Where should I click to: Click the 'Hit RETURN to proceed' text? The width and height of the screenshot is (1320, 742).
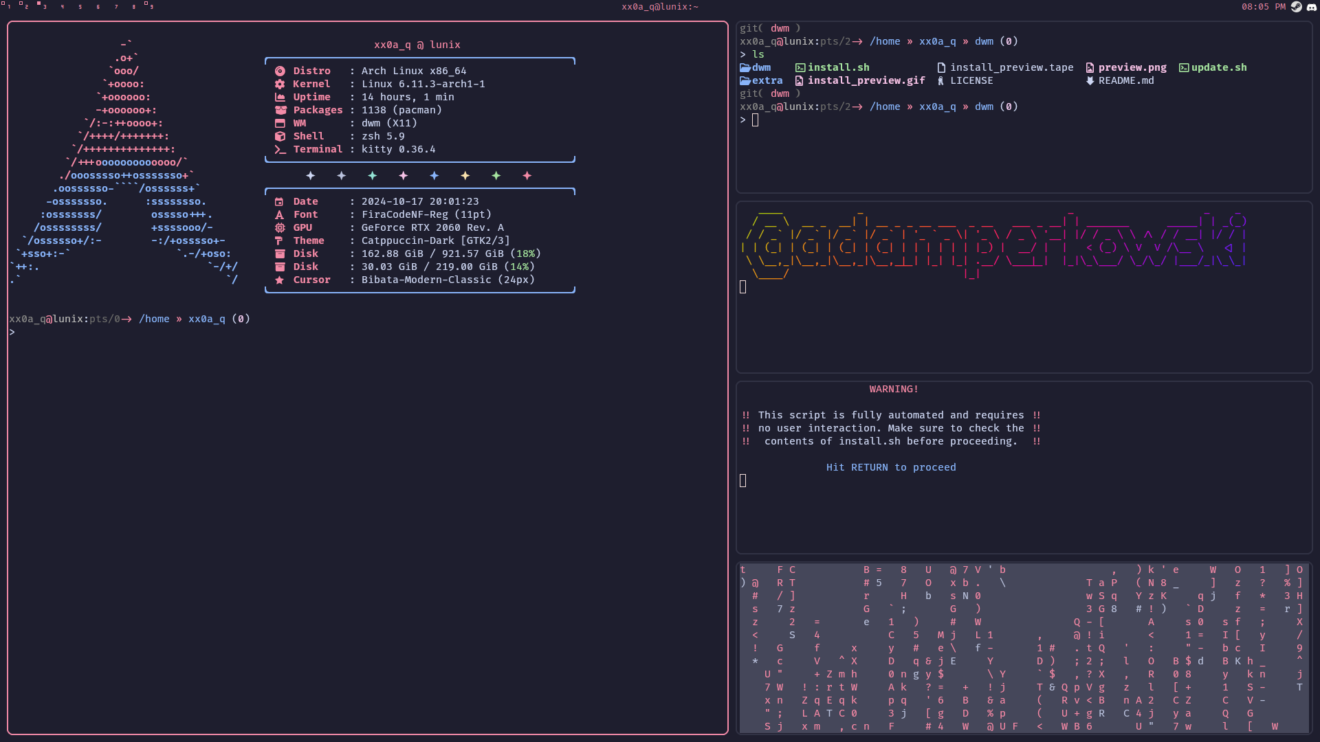891,467
